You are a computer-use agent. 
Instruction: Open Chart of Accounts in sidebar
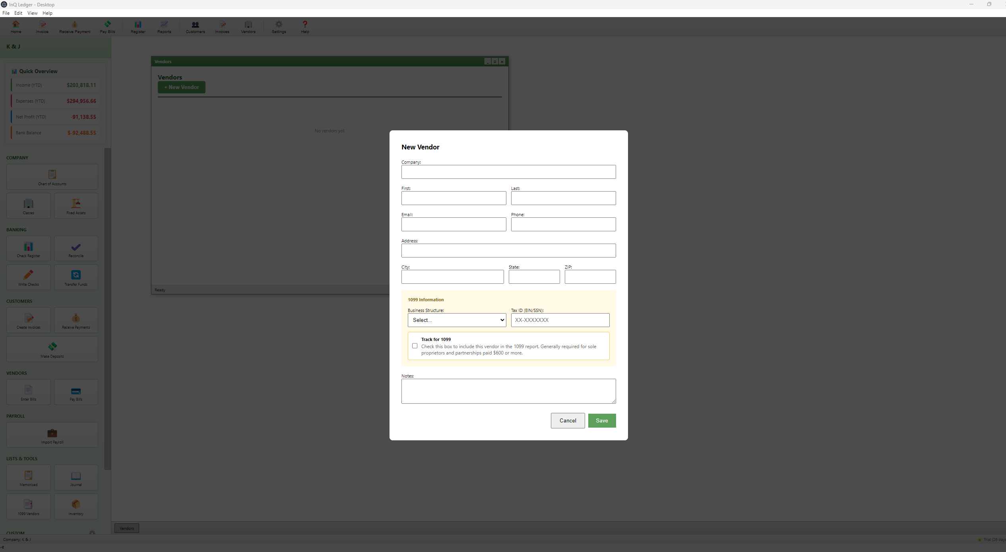(52, 177)
